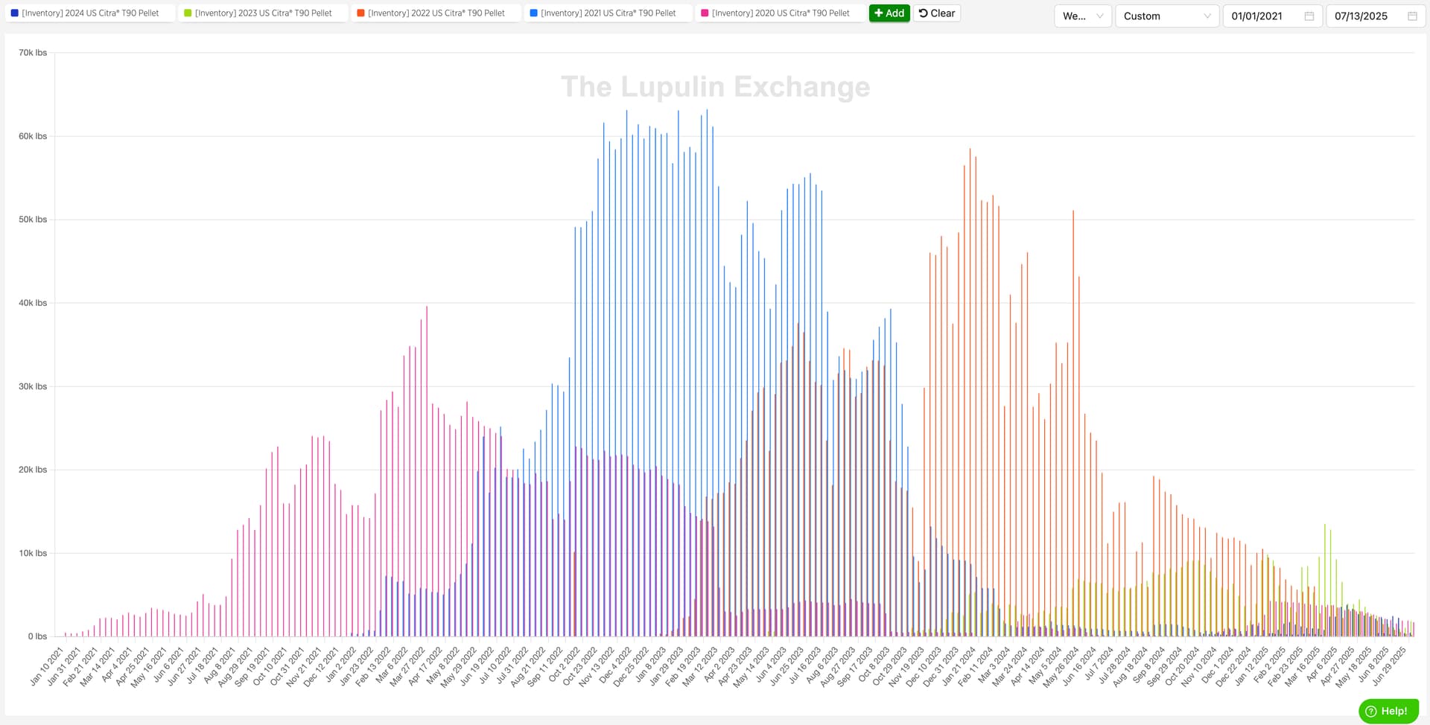Click the 'Jun 29 2025' x-axis label
1430x725 pixels.
pyautogui.click(x=1390, y=666)
